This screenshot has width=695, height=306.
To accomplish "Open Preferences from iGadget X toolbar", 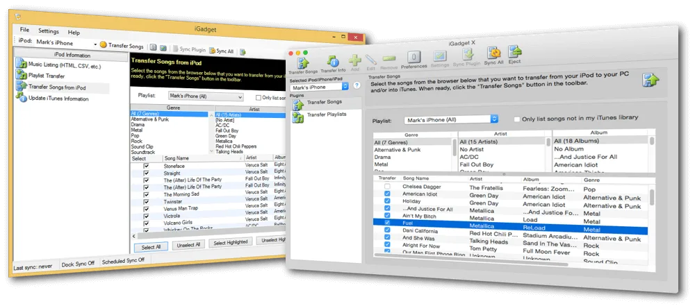I will (414, 57).
